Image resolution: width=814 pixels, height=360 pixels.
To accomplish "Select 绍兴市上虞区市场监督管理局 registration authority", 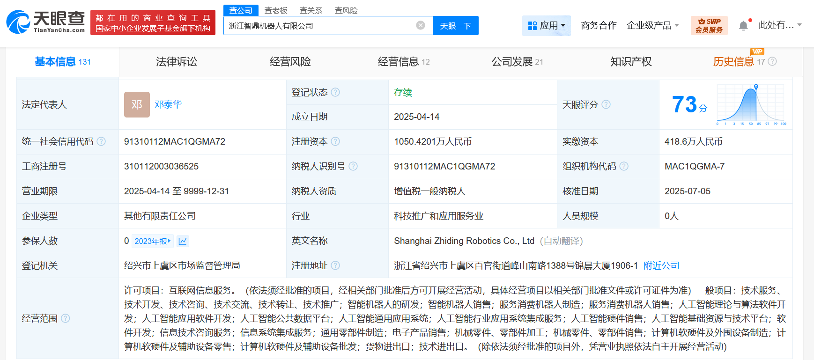I will click(182, 265).
